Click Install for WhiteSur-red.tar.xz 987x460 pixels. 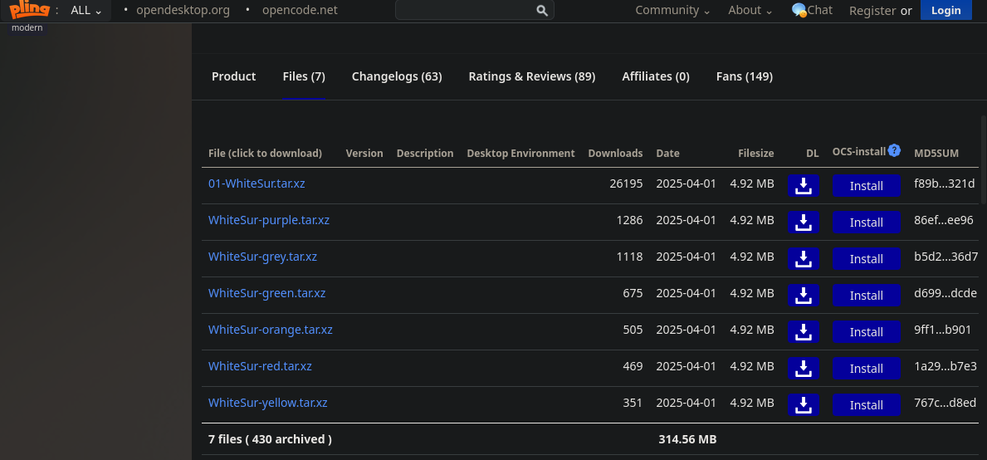coord(866,368)
